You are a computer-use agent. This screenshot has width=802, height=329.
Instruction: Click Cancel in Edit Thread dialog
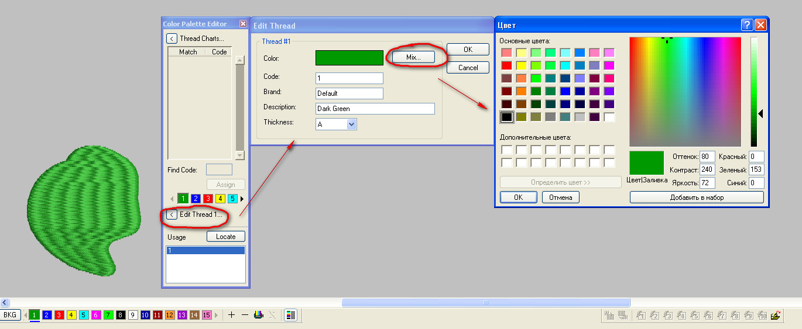(468, 67)
